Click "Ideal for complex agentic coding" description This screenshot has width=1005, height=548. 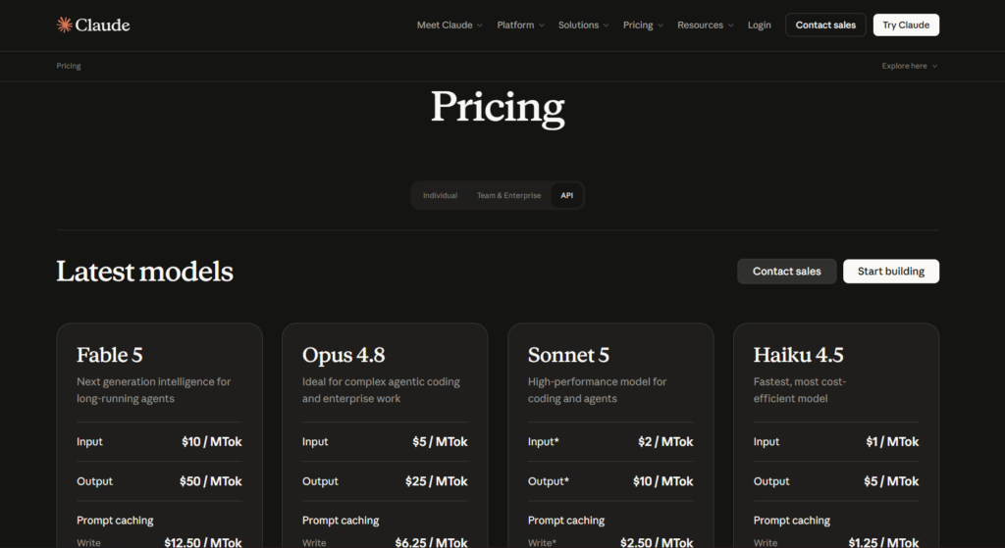click(381, 390)
